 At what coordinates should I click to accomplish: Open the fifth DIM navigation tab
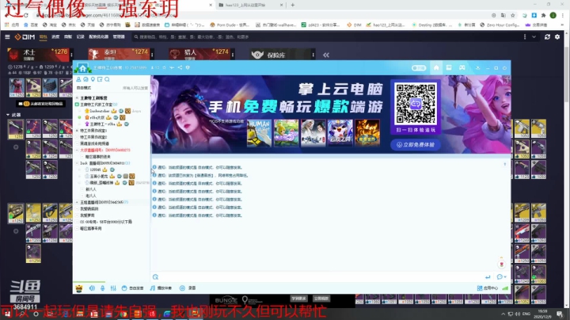(x=98, y=36)
